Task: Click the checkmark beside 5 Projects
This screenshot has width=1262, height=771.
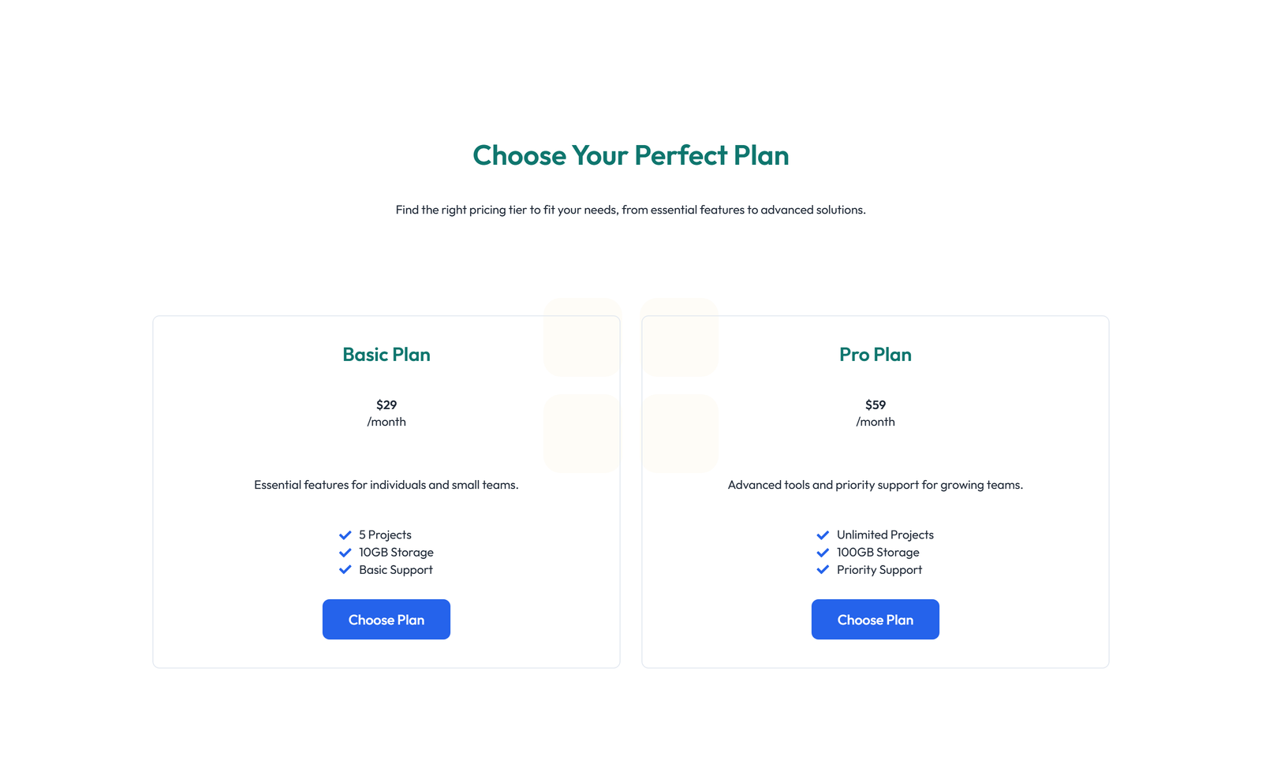Action: pos(345,534)
